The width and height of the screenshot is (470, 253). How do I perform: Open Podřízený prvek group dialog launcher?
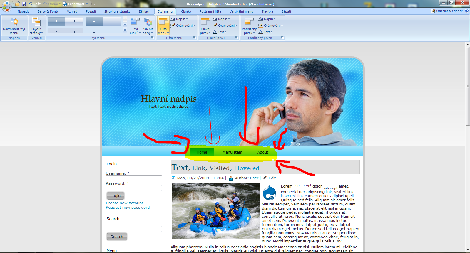(283, 38)
